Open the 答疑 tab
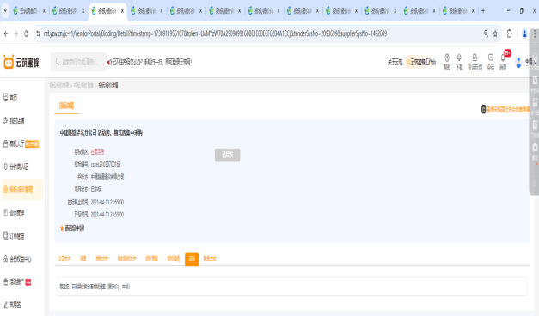The width and height of the screenshot is (539, 316). pyautogui.click(x=83, y=258)
